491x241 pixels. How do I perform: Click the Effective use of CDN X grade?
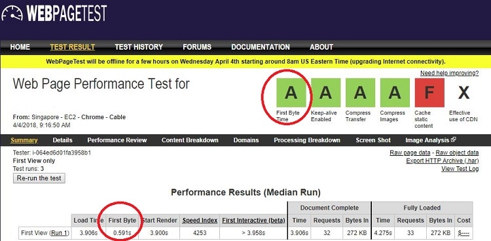click(x=464, y=93)
